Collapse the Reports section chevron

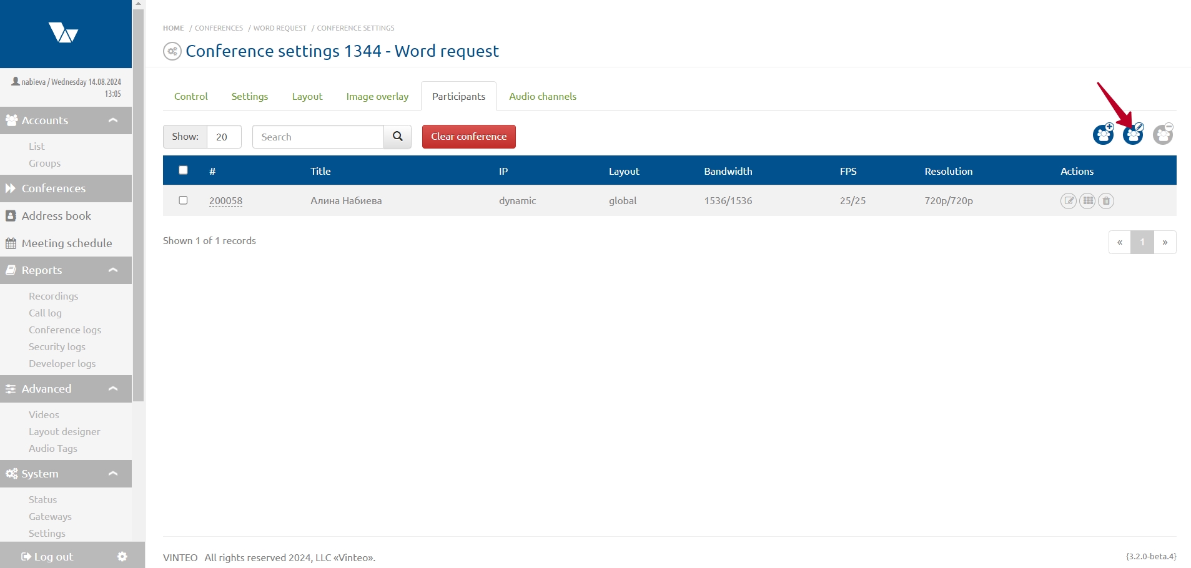(x=113, y=270)
